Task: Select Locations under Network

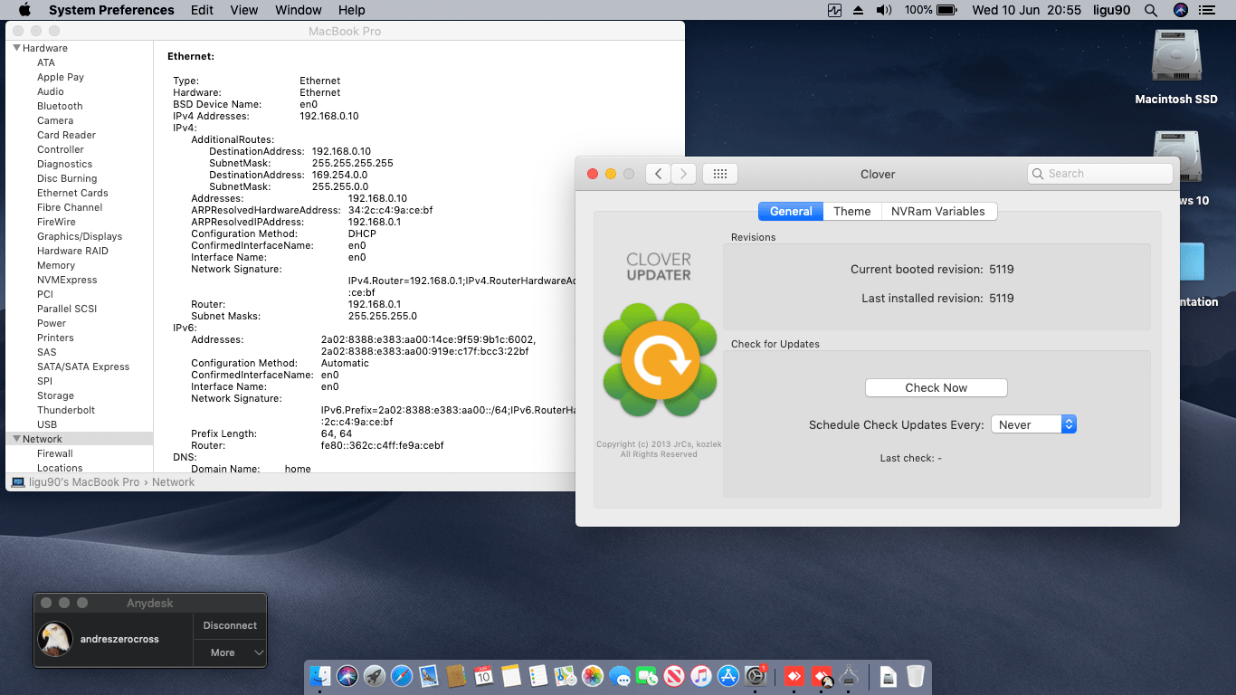Action: (60, 468)
